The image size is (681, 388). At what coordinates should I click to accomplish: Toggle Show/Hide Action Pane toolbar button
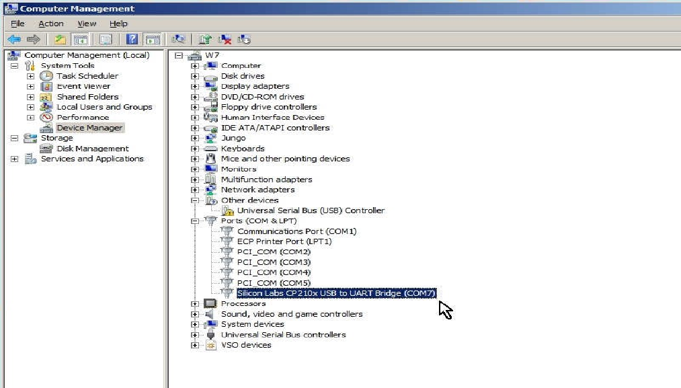(153, 40)
